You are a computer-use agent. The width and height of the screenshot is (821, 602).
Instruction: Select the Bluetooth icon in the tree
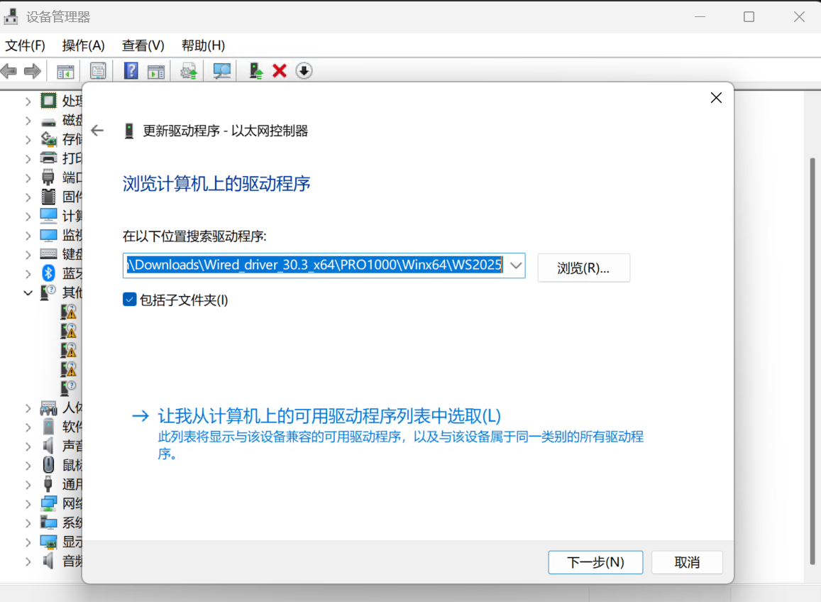(48, 273)
